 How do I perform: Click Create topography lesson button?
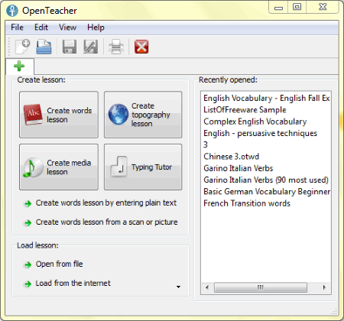[143, 115]
